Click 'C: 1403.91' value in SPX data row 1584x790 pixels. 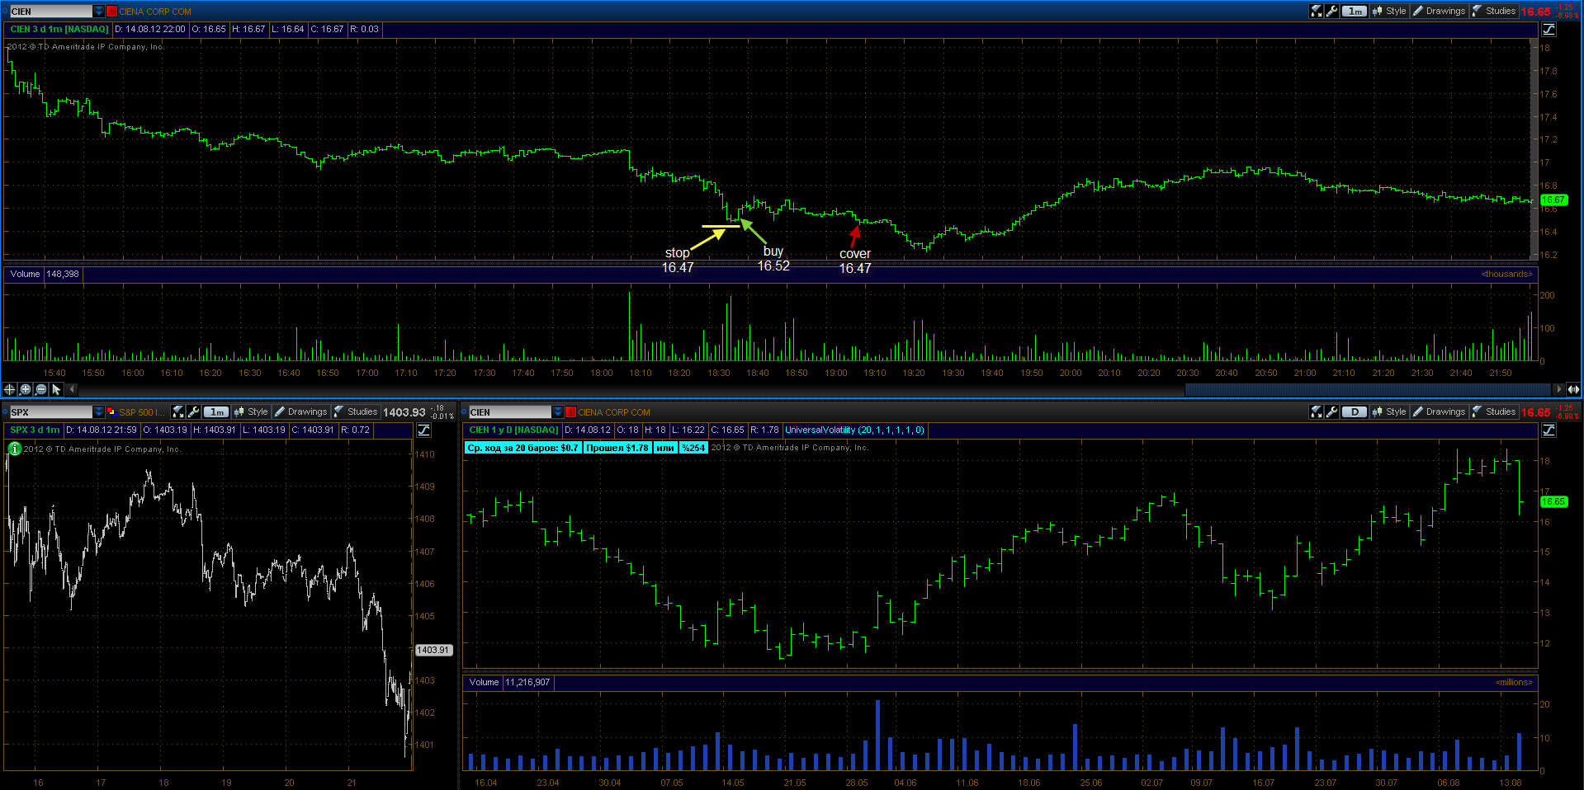click(x=313, y=430)
